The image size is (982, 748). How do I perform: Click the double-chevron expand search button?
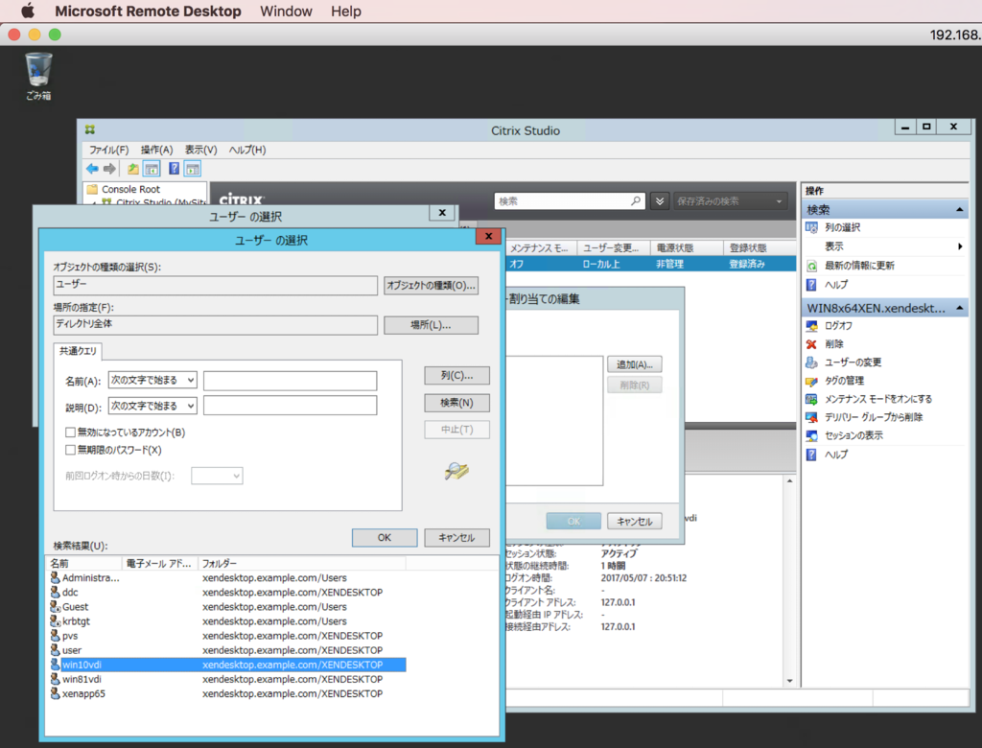[x=660, y=201]
